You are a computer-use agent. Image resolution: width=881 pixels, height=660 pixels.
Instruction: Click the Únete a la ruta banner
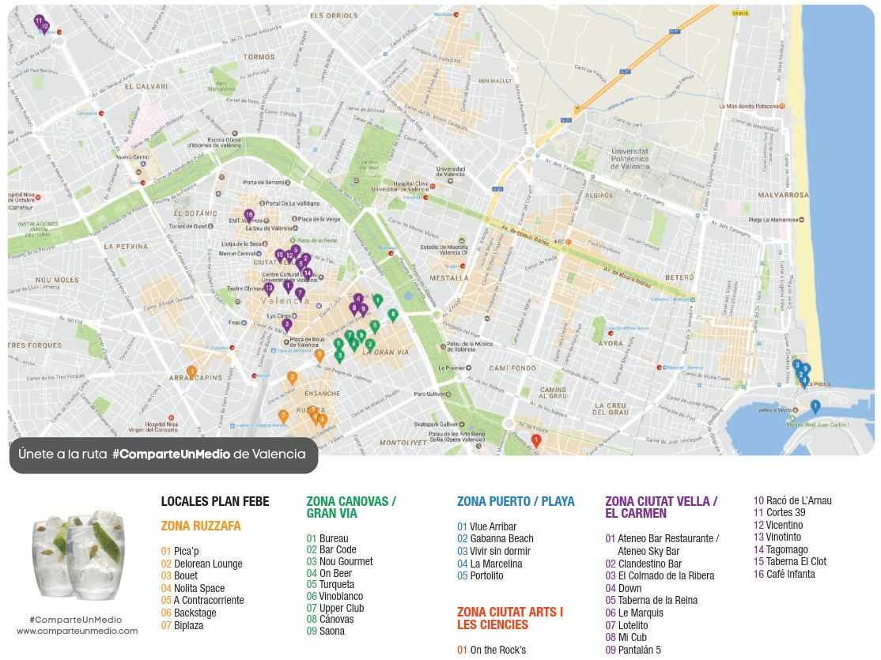pos(163,454)
